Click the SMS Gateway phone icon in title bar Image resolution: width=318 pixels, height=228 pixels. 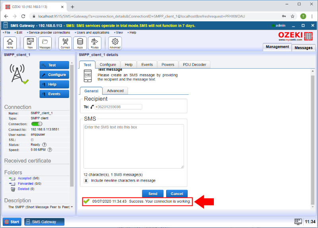(x=6, y=25)
